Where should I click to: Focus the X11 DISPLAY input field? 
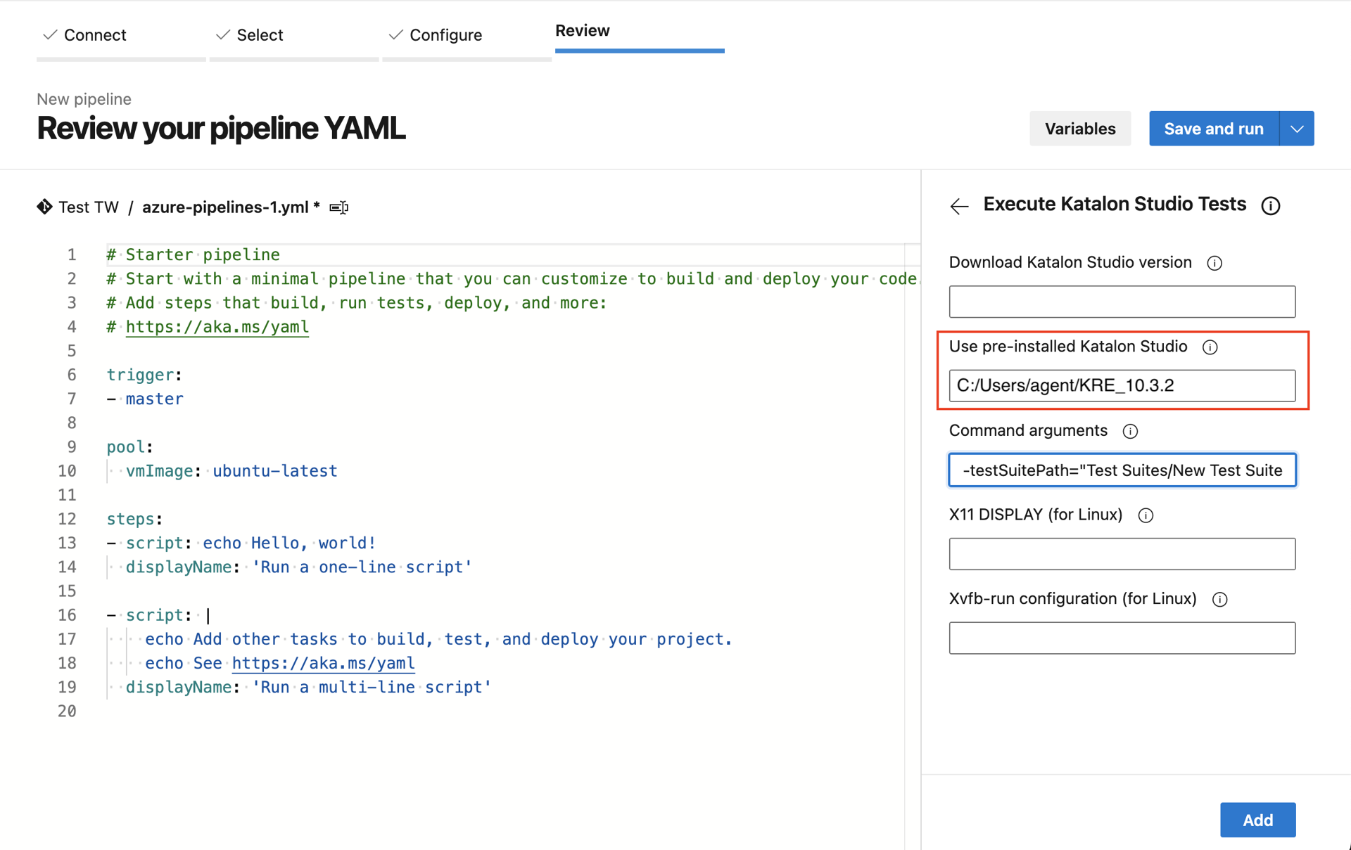tap(1122, 553)
